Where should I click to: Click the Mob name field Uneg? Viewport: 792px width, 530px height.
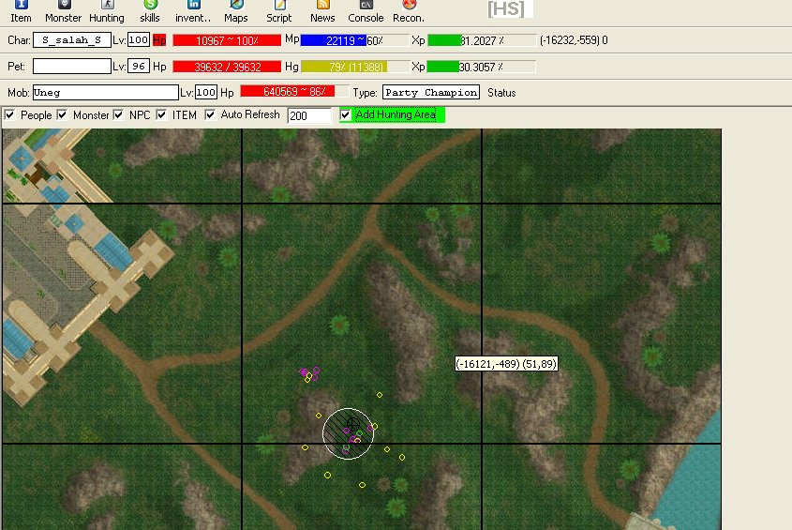pyautogui.click(x=106, y=93)
